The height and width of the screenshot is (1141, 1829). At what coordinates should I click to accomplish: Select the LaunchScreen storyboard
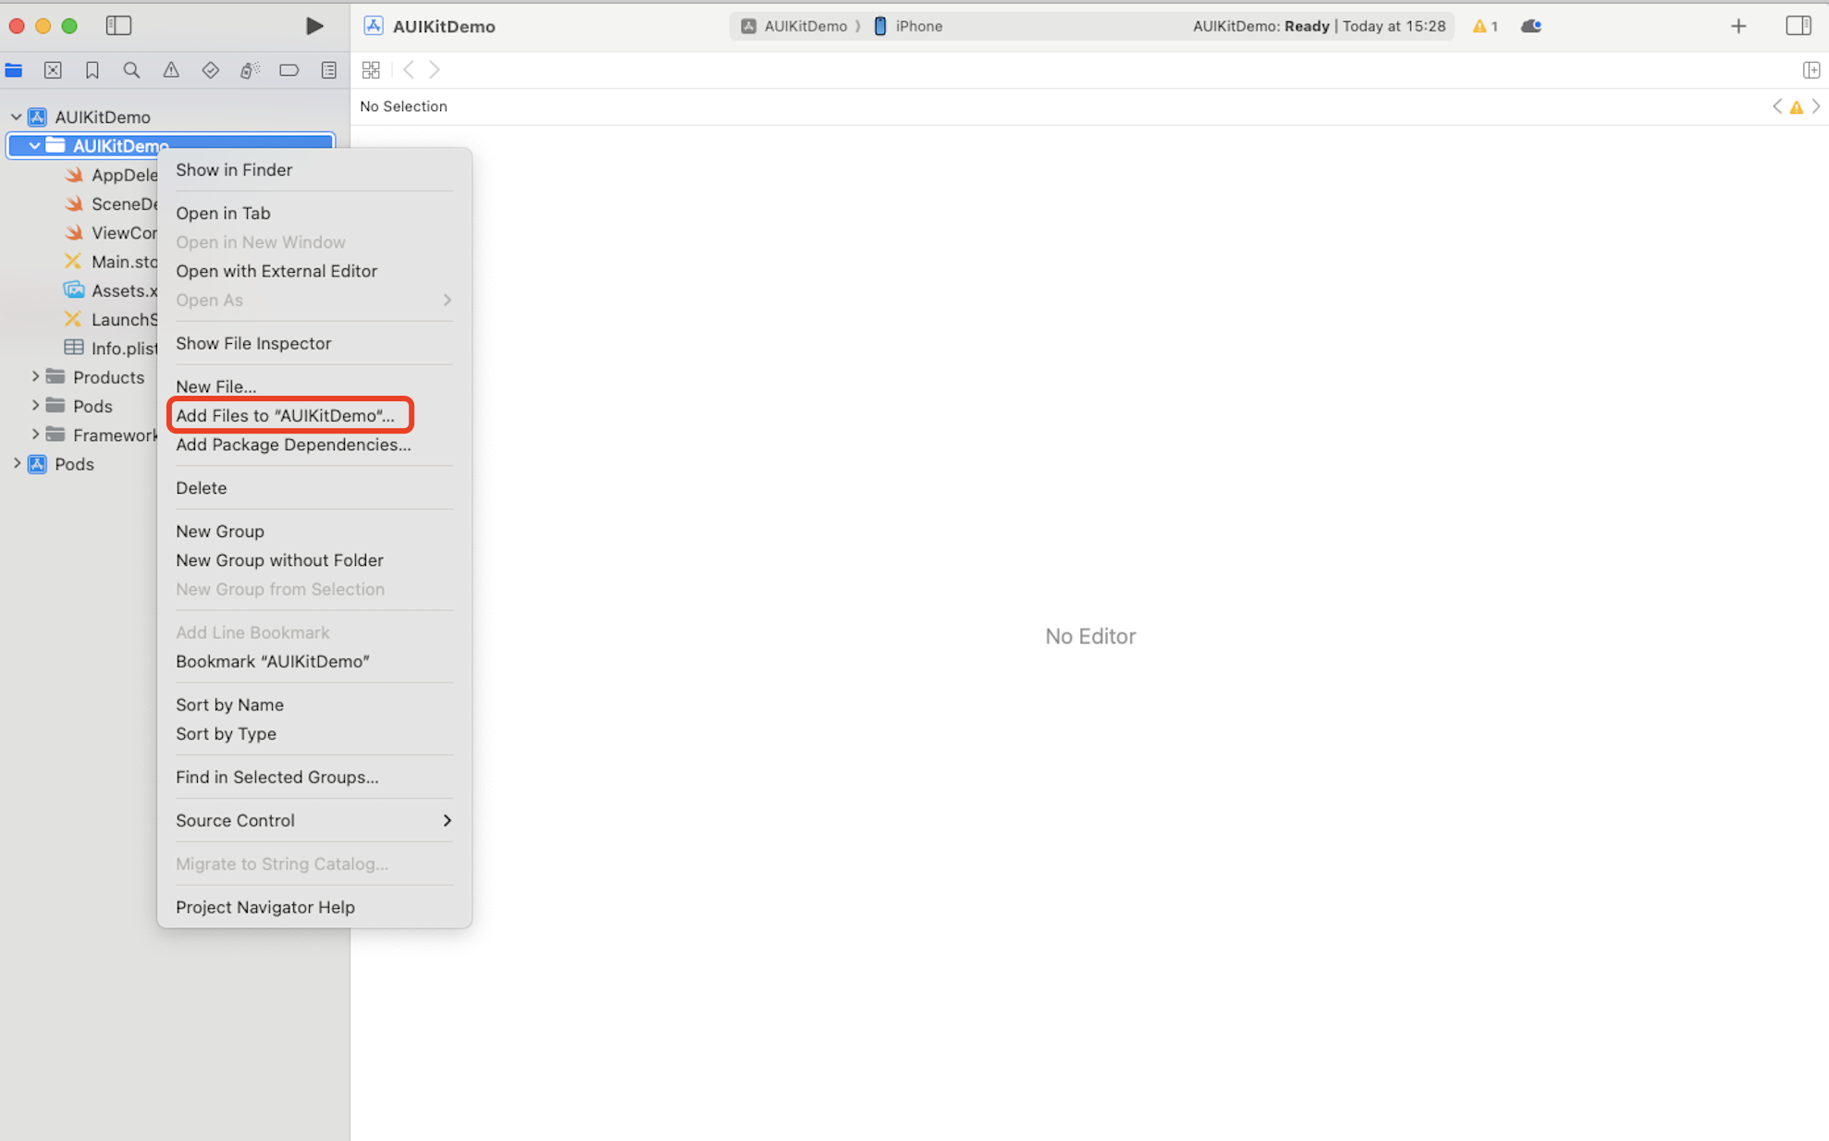(111, 319)
